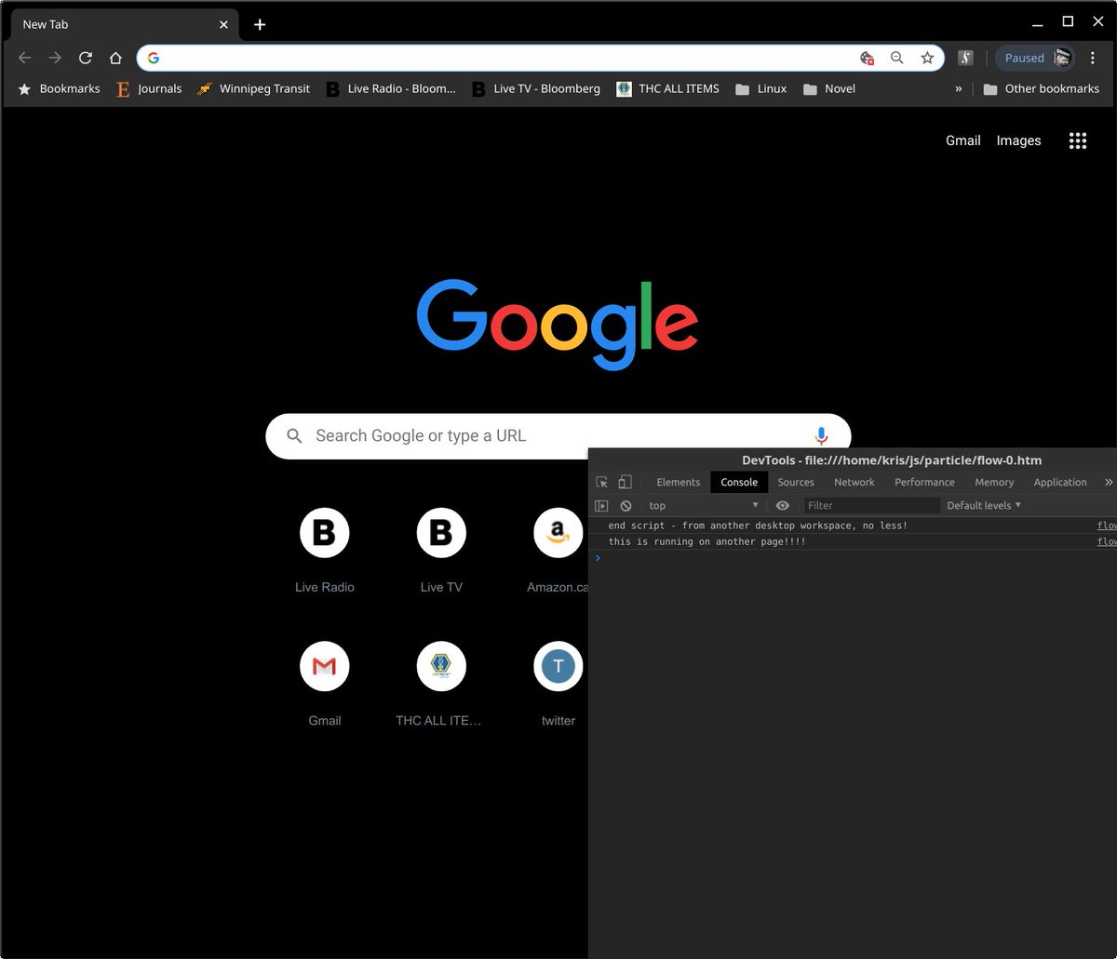This screenshot has width=1117, height=959.
Task: Click source link of 'end script' log line
Action: (1107, 526)
